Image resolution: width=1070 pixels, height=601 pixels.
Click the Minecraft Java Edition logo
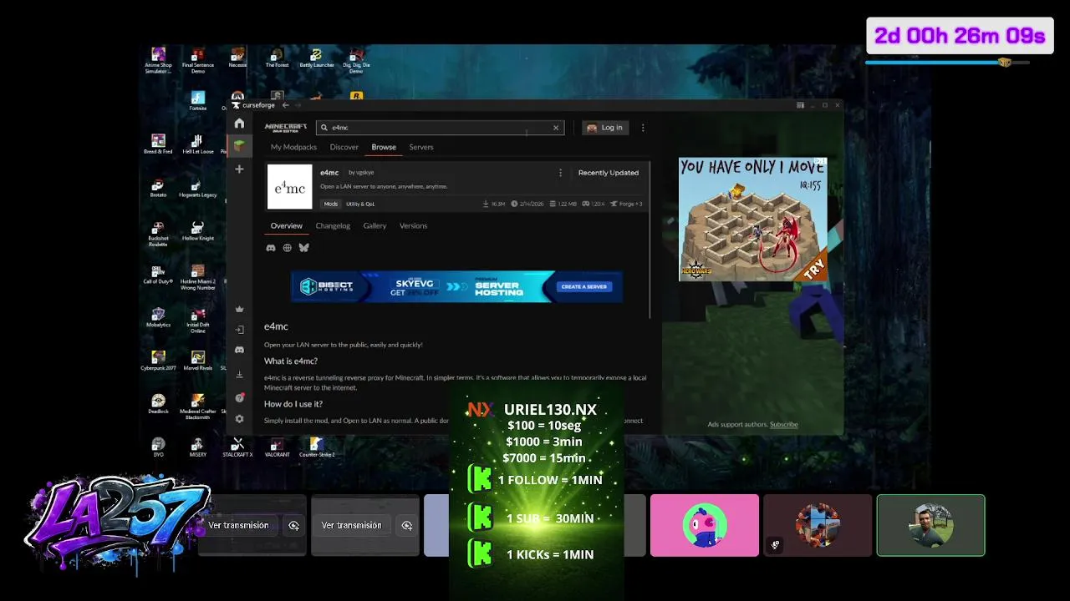click(286, 128)
